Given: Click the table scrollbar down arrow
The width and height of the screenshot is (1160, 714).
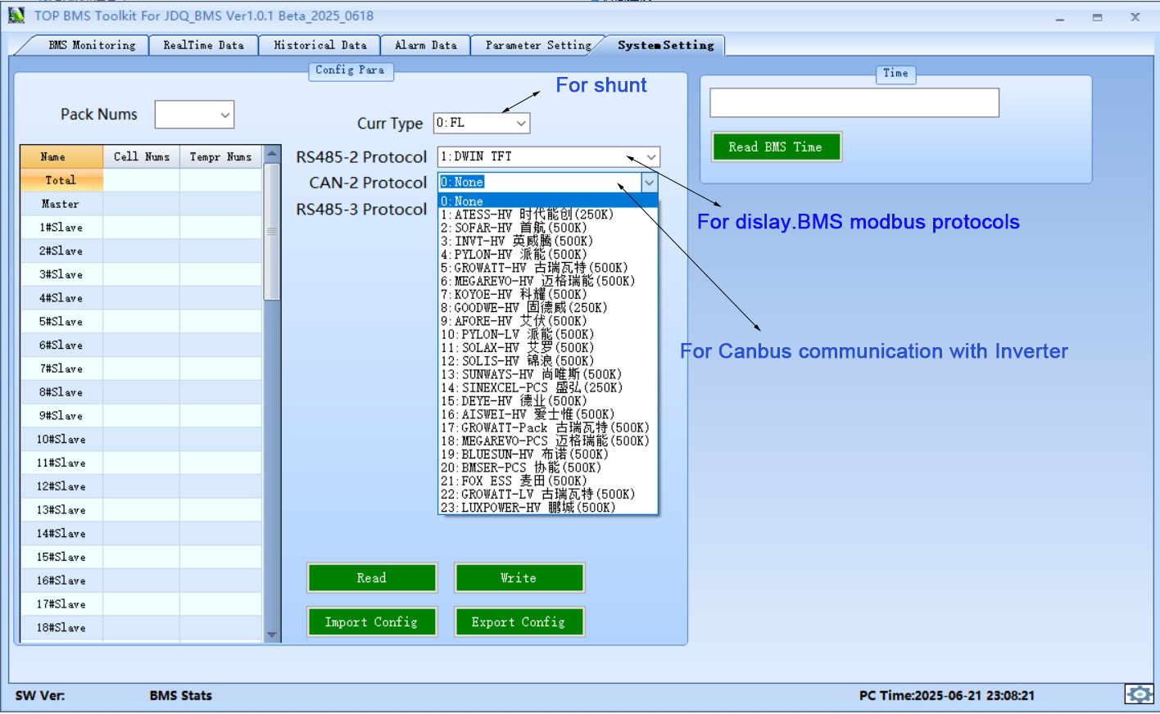Looking at the screenshot, I should (x=272, y=635).
